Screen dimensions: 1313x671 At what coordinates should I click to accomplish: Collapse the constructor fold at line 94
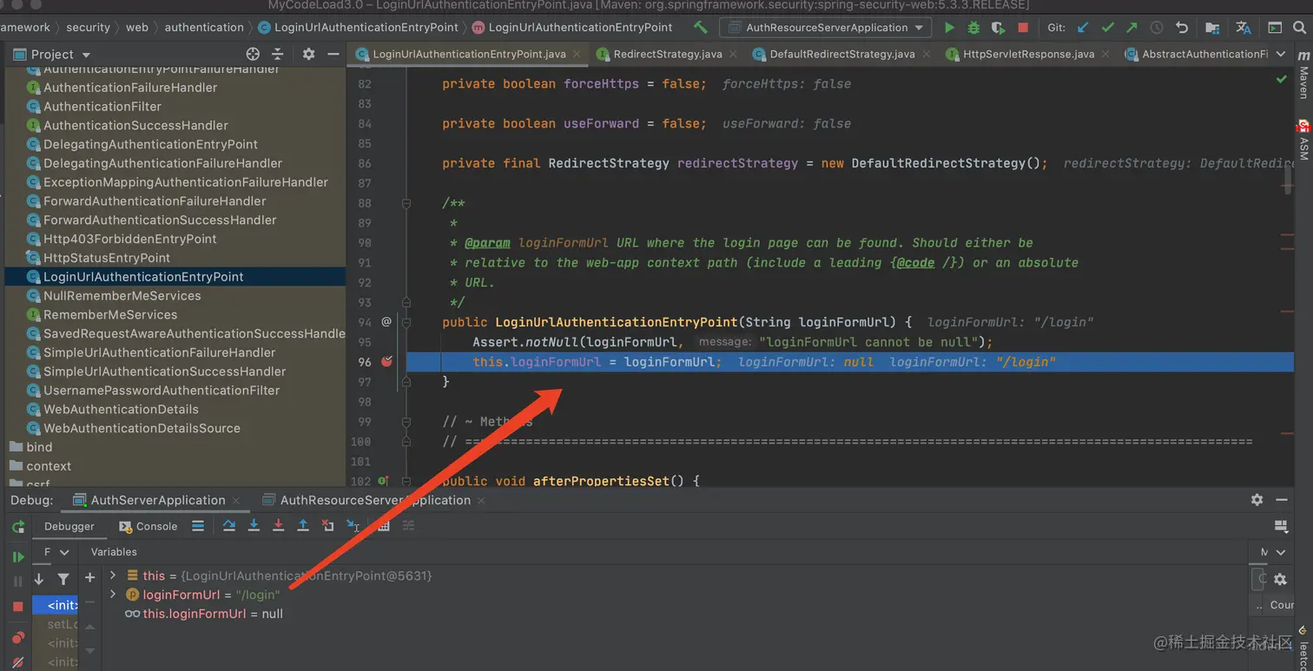click(x=406, y=322)
